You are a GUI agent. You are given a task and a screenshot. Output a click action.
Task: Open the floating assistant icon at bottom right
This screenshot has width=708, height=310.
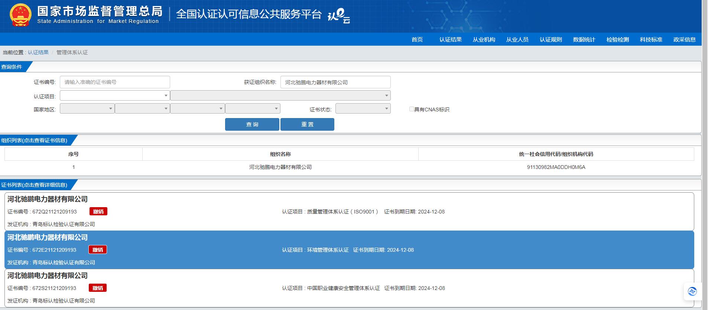[692, 291]
